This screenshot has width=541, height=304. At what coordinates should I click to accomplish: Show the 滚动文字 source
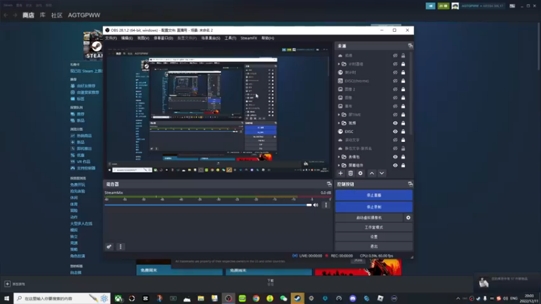point(395,140)
